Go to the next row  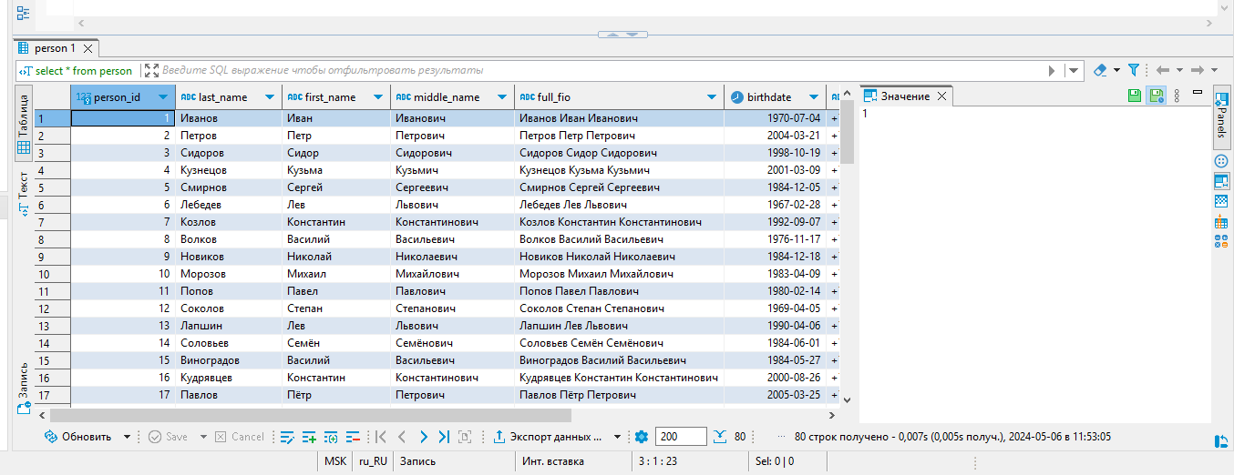[423, 437]
